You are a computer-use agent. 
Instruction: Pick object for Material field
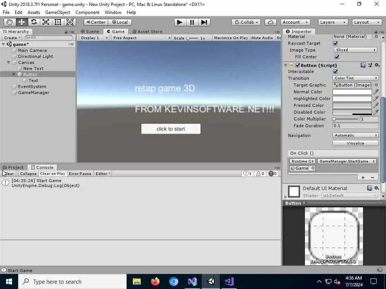376,37
